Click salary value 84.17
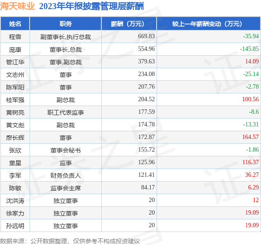This screenshot has width=261, height=245. (148, 187)
